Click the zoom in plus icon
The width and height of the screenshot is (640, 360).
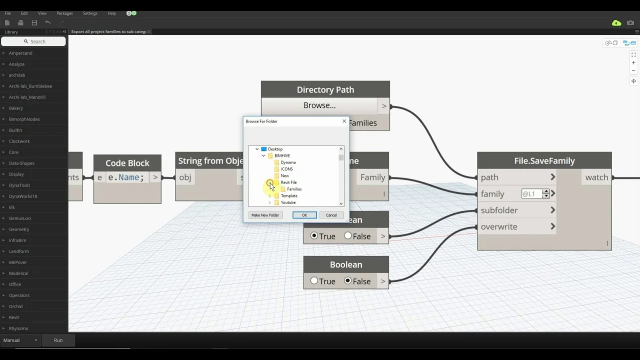(x=633, y=63)
